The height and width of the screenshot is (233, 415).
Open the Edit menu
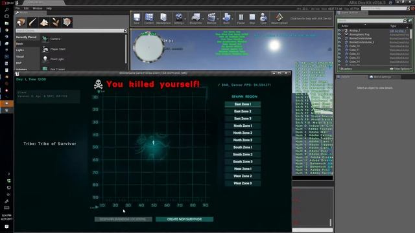point(26,8)
